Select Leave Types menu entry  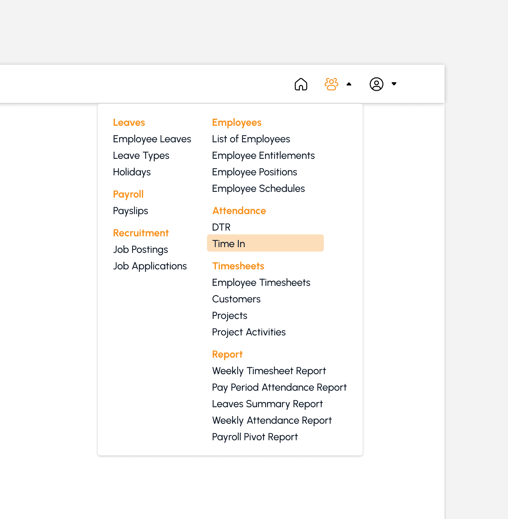(x=141, y=156)
